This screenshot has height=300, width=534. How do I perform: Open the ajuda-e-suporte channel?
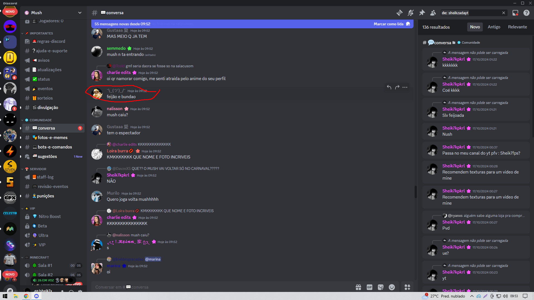pos(53,51)
